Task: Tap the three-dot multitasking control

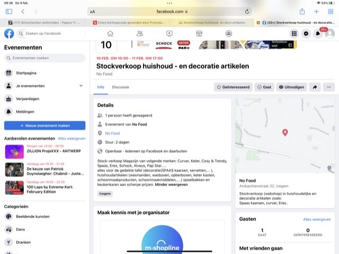Action: click(169, 3)
